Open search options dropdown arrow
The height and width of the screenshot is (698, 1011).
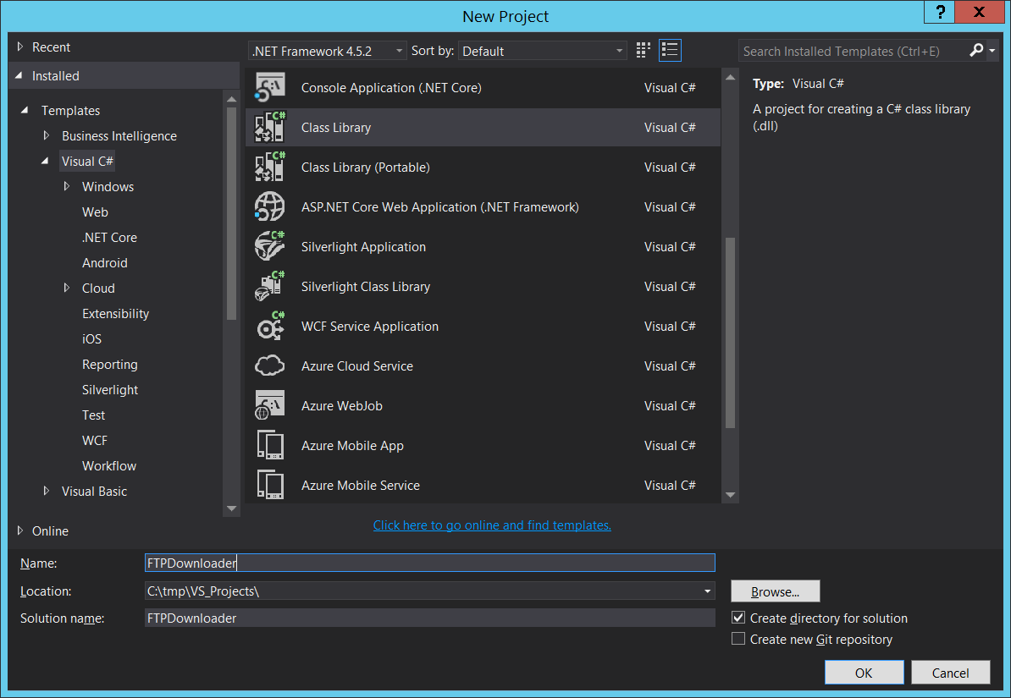pos(992,50)
